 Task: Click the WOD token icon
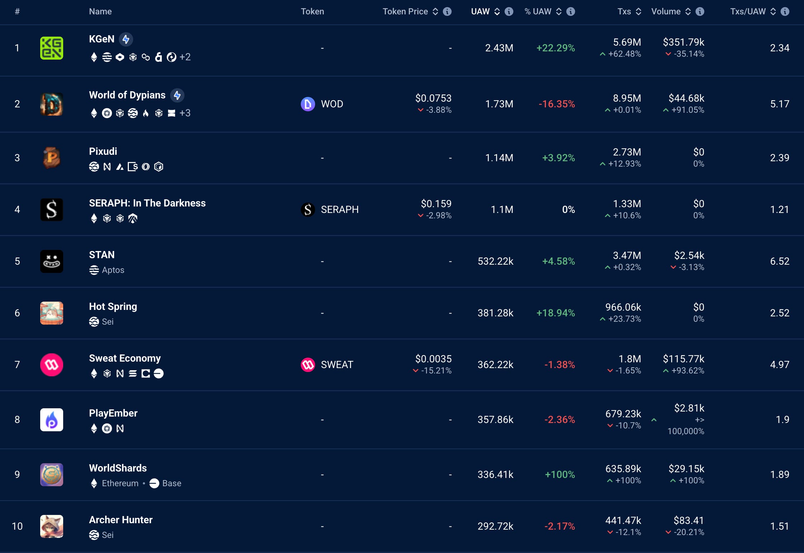(x=308, y=104)
